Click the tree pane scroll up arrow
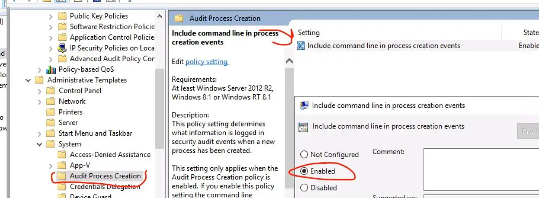 160,16
